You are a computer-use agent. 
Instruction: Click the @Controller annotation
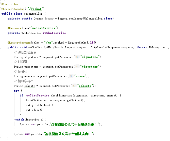tap(10, 4)
